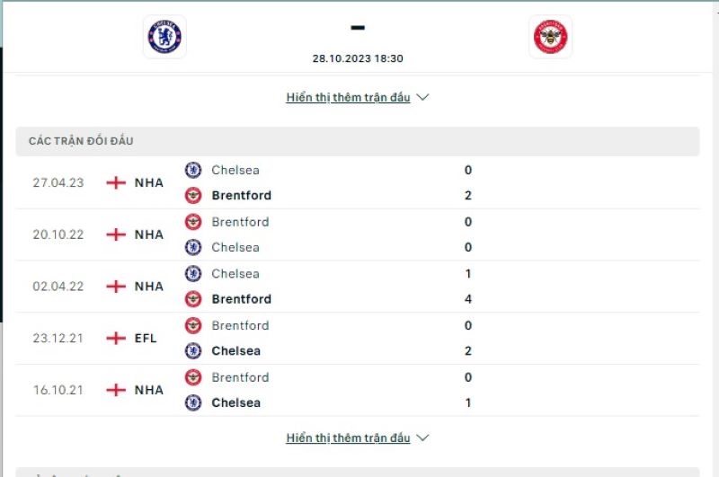The width and height of the screenshot is (719, 477).
Task: Click Chelsea logo in 16.10.21 match
Action: click(x=193, y=402)
